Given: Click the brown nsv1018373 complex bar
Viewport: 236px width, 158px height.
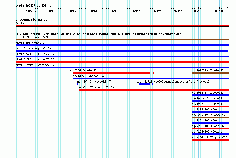Looking at the screenshot, I should point(210,73).
